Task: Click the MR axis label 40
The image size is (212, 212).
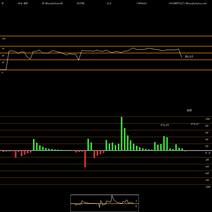Action: [207, 139]
